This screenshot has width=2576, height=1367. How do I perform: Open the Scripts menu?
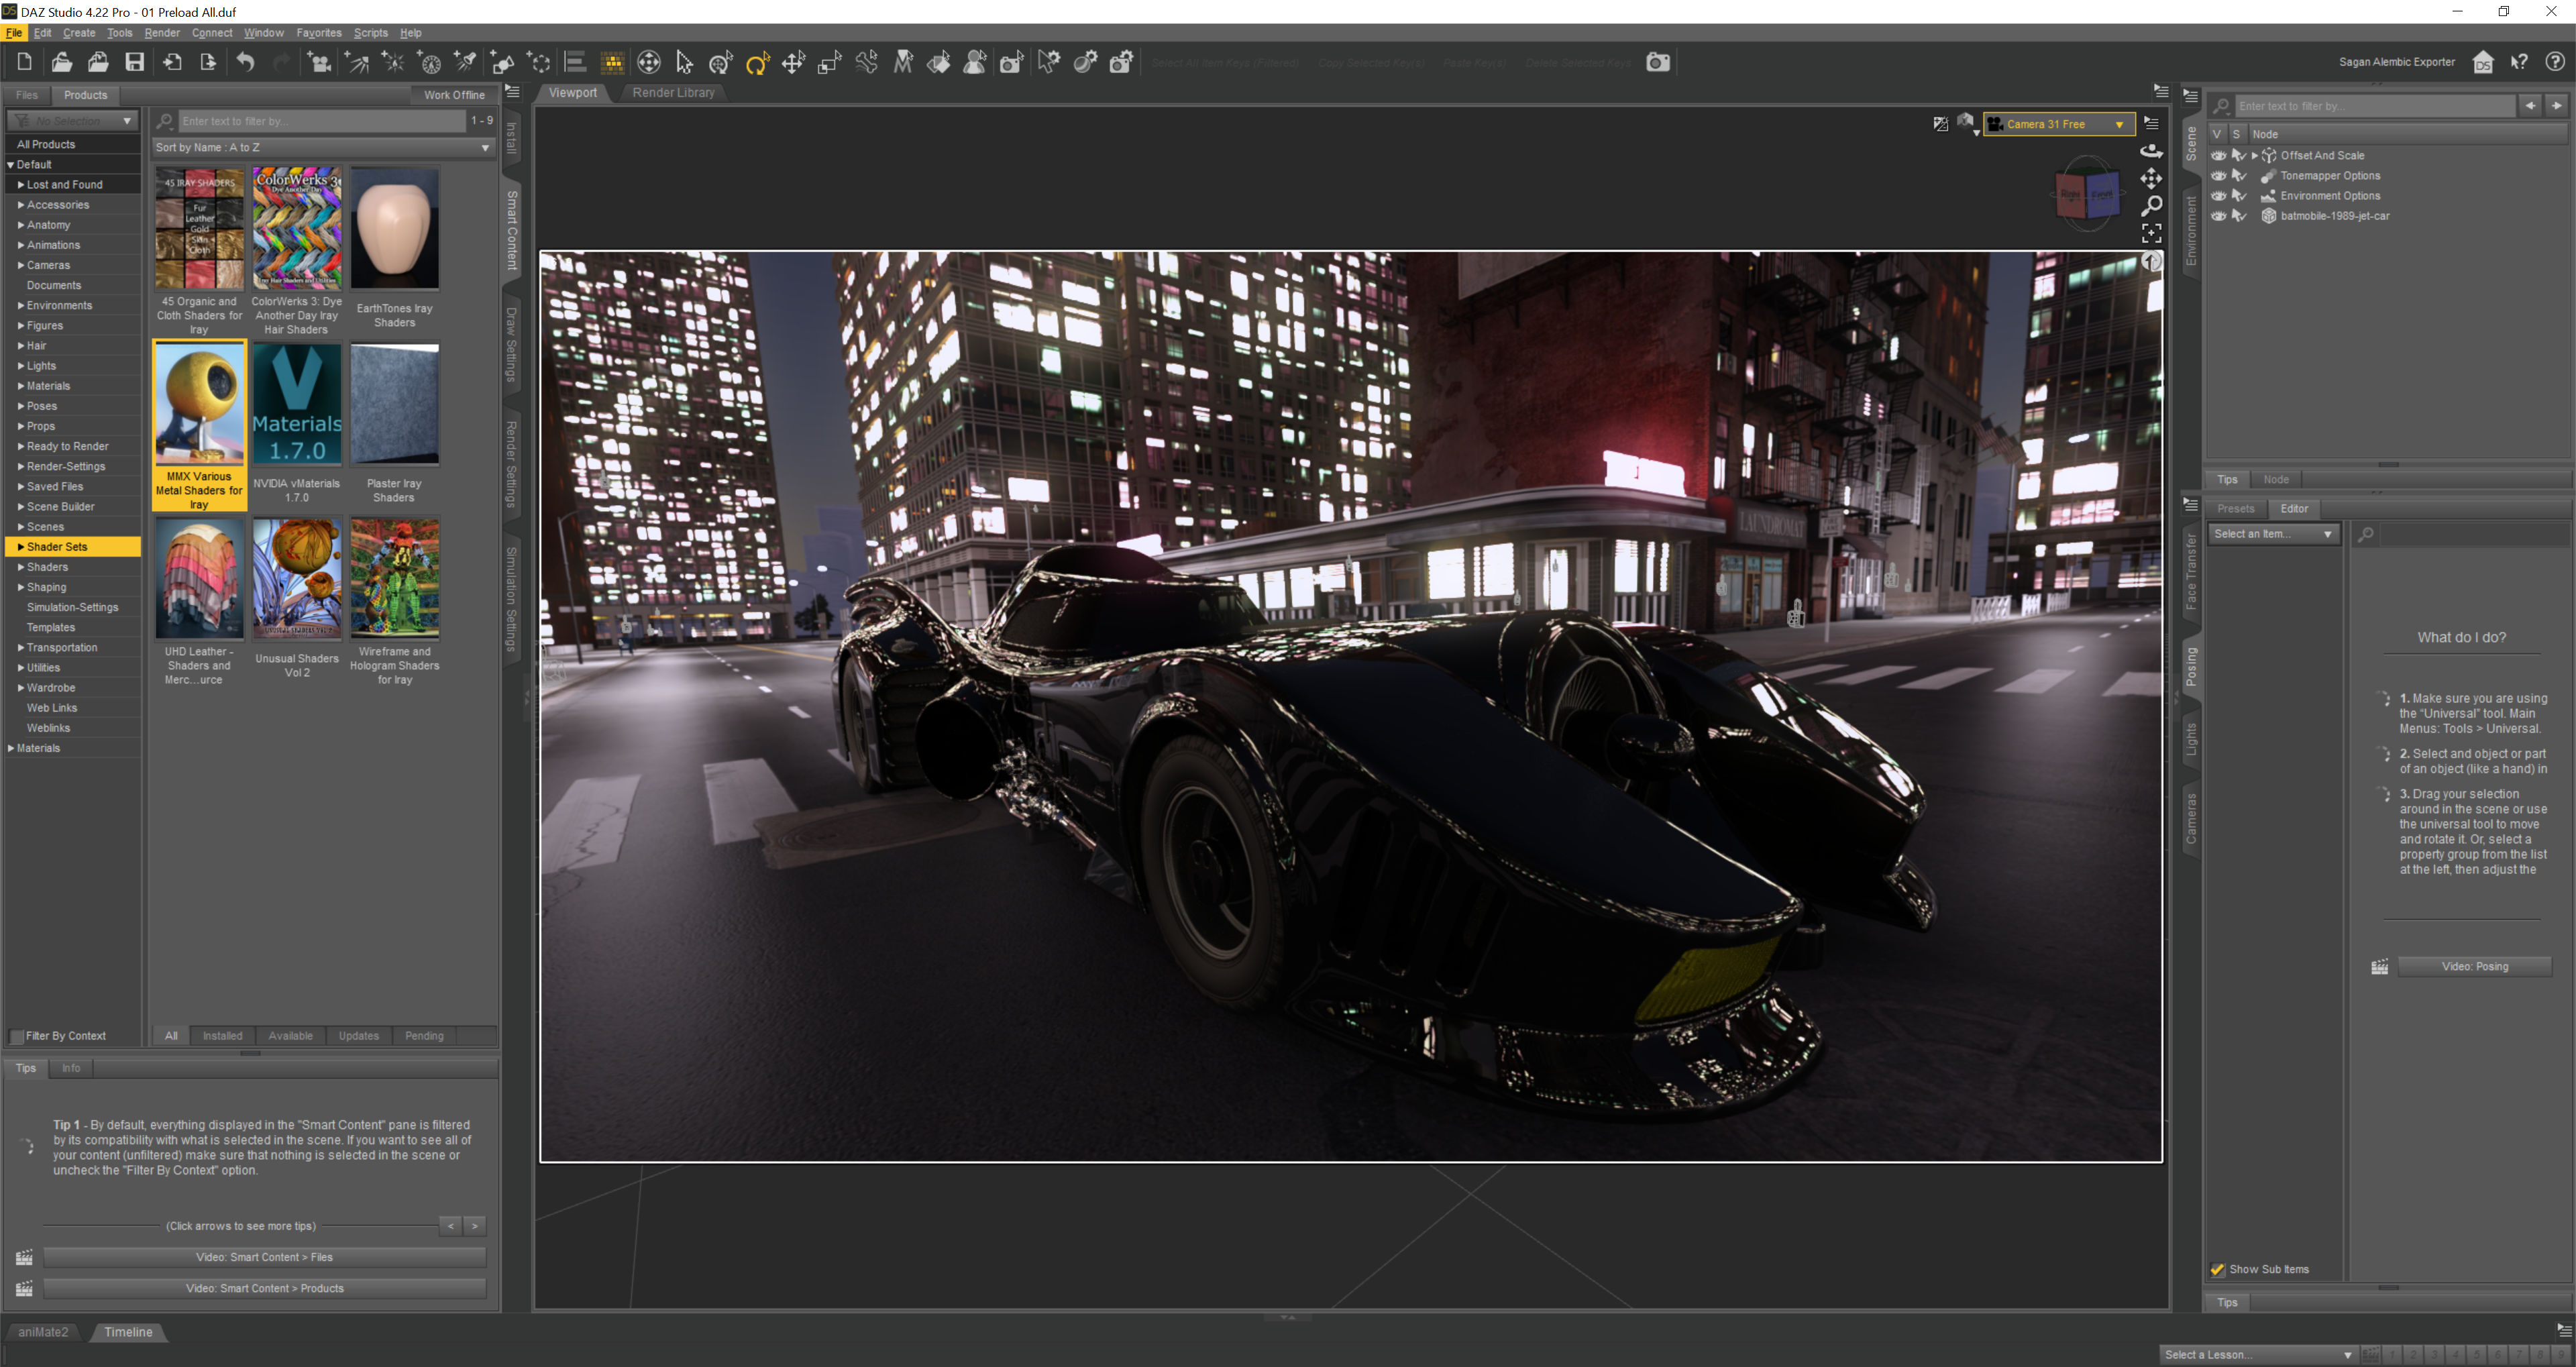(370, 33)
